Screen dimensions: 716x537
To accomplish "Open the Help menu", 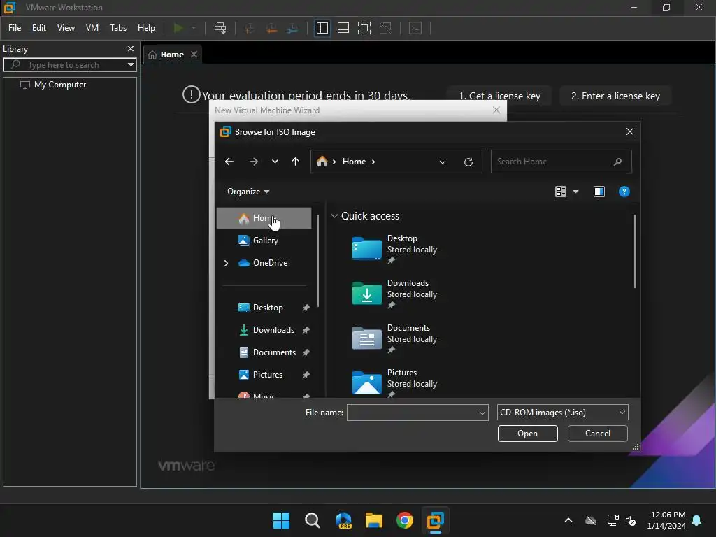I will tap(147, 28).
